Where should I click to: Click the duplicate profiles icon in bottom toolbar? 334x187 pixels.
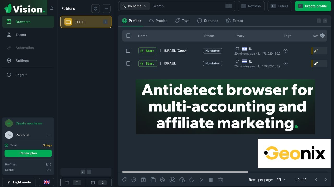tap(153, 180)
